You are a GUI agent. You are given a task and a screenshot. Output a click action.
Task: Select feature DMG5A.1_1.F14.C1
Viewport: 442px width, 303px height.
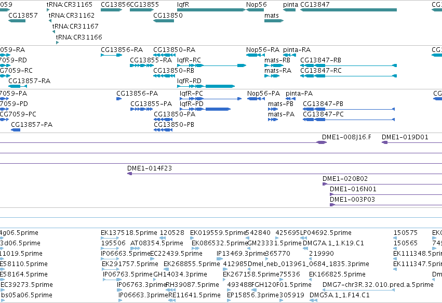pyautogui.click(x=313, y=301)
